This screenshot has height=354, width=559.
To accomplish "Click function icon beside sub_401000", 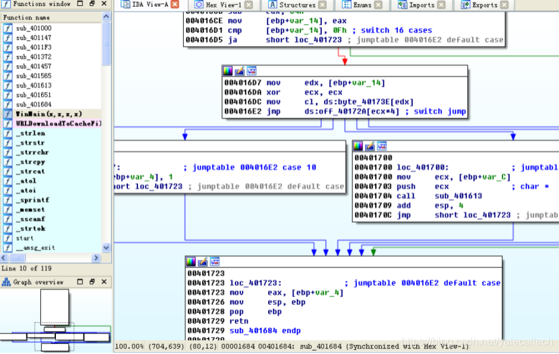I will (x=7, y=28).
